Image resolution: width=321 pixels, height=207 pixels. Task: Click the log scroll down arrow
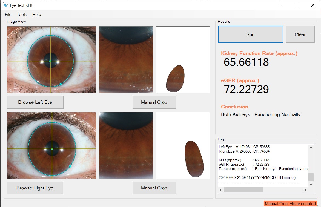[x=311, y=184]
